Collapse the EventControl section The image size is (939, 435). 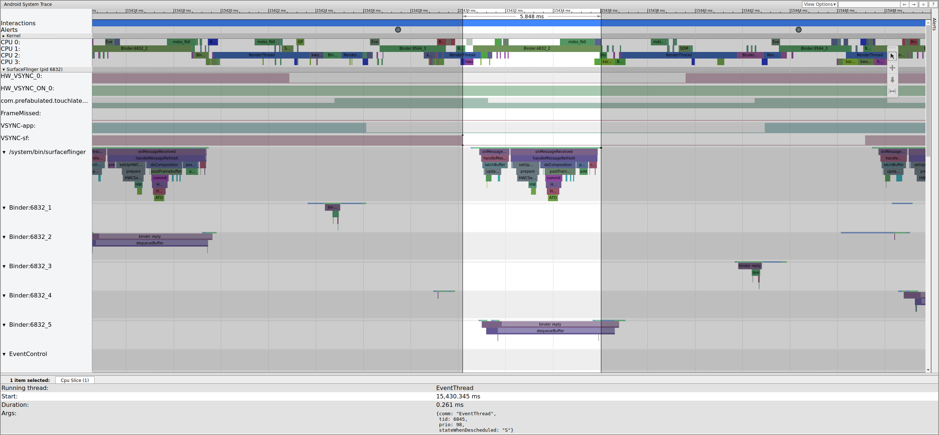(x=4, y=354)
